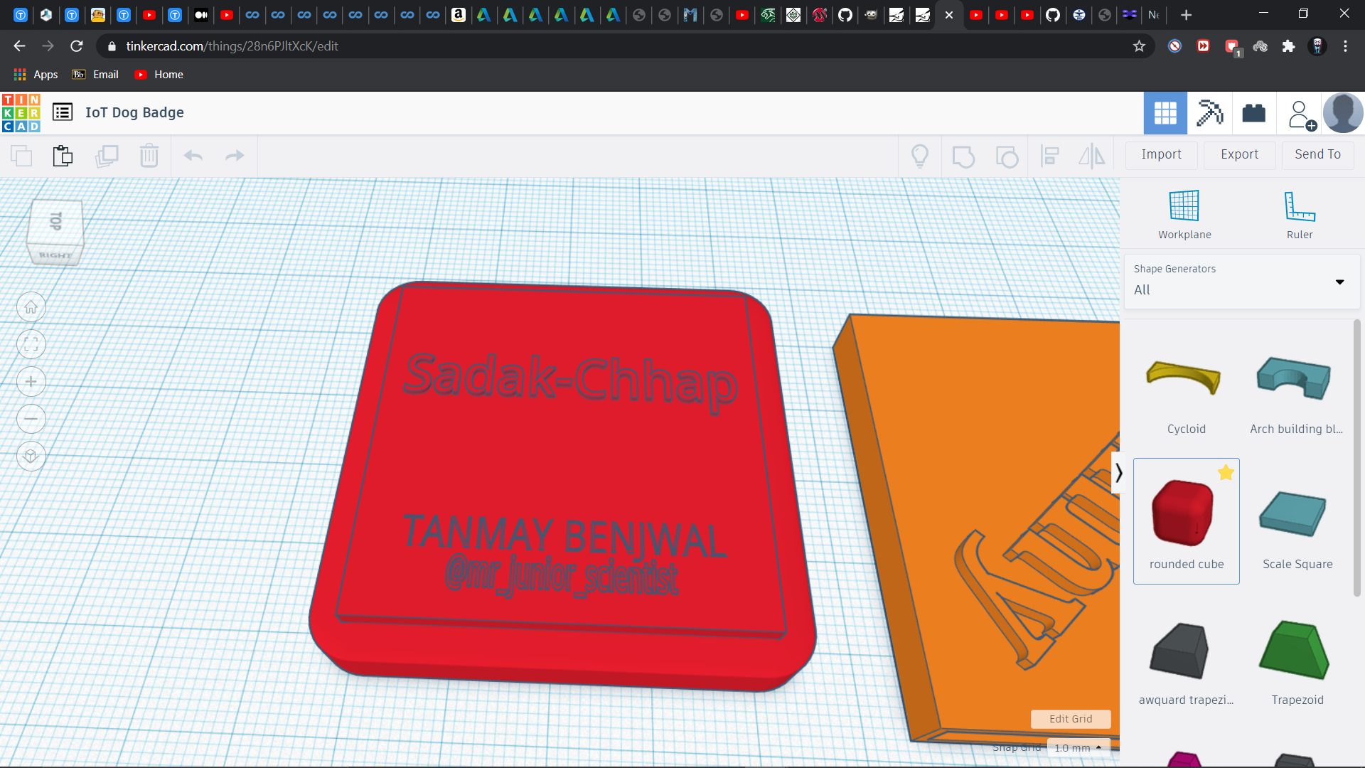Toggle the 3D design grid view
The height and width of the screenshot is (768, 1365).
tap(1165, 113)
